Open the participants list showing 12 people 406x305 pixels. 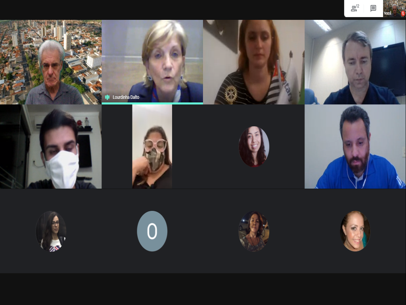pos(354,8)
